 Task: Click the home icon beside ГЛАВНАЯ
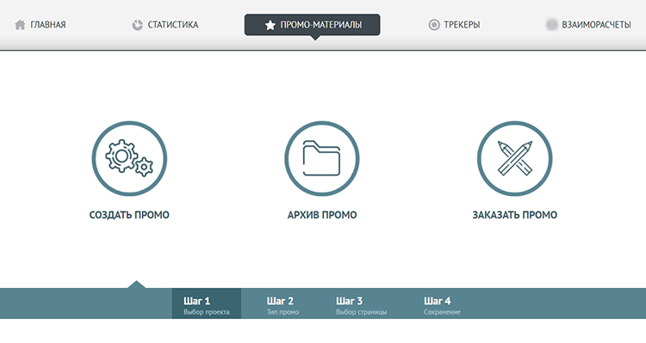(20, 25)
